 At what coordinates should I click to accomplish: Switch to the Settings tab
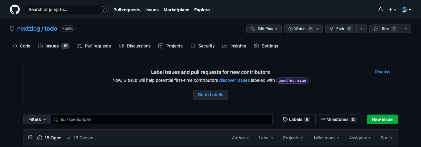(266, 46)
